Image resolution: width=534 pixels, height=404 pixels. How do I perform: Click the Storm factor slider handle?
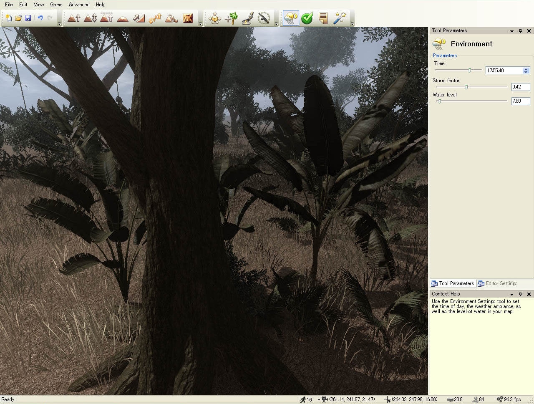click(466, 87)
